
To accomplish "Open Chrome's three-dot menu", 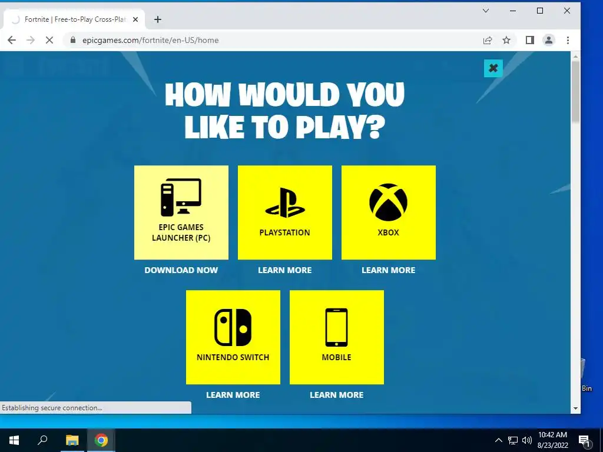I will (568, 40).
